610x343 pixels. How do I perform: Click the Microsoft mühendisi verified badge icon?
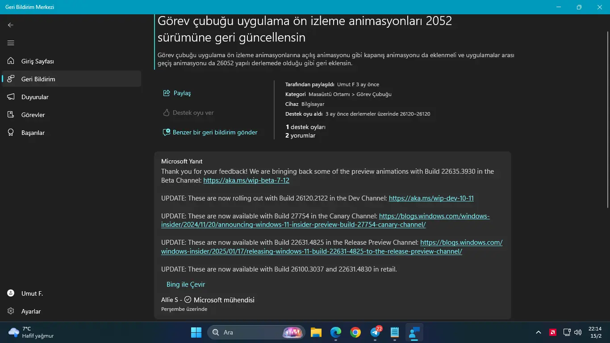coord(188,300)
